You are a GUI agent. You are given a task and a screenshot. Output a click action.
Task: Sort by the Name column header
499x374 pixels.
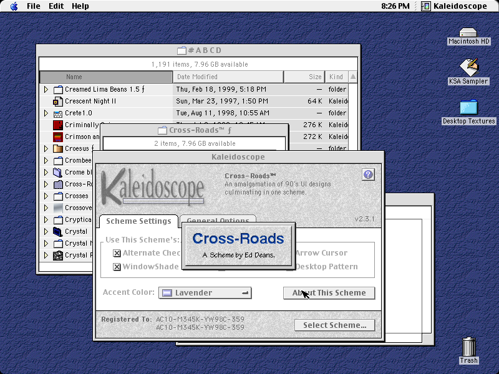[106, 77]
